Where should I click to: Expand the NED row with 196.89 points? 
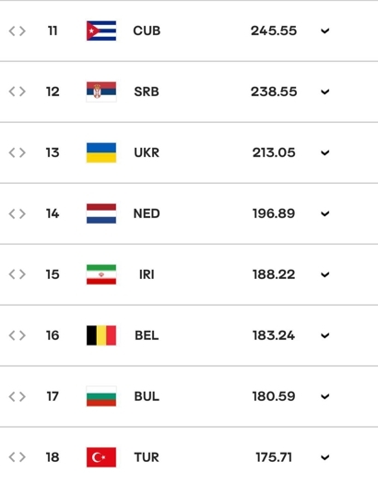[x=325, y=213]
